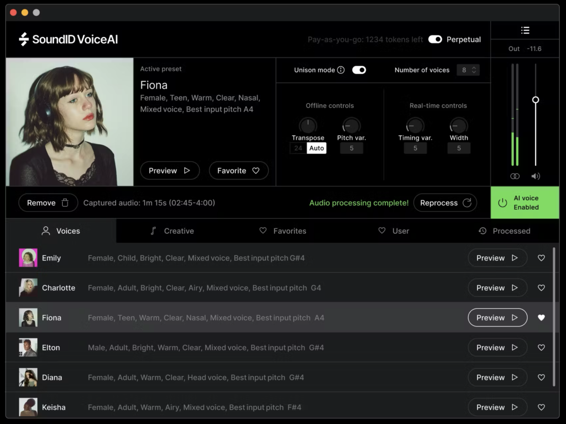Remove the captured audio
566x424 pixels.
point(48,203)
